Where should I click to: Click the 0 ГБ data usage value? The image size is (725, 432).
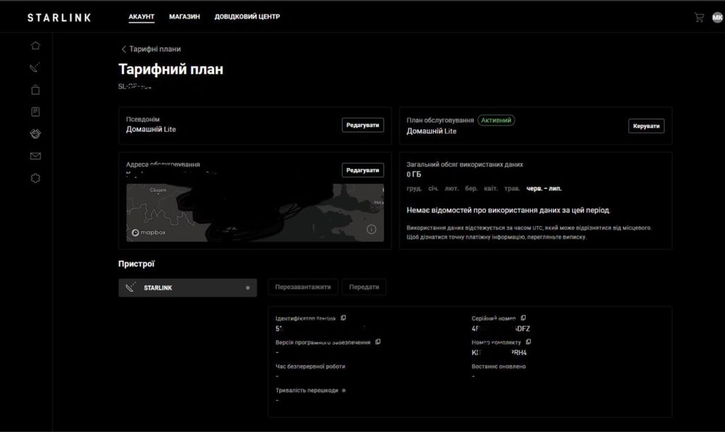coord(414,174)
